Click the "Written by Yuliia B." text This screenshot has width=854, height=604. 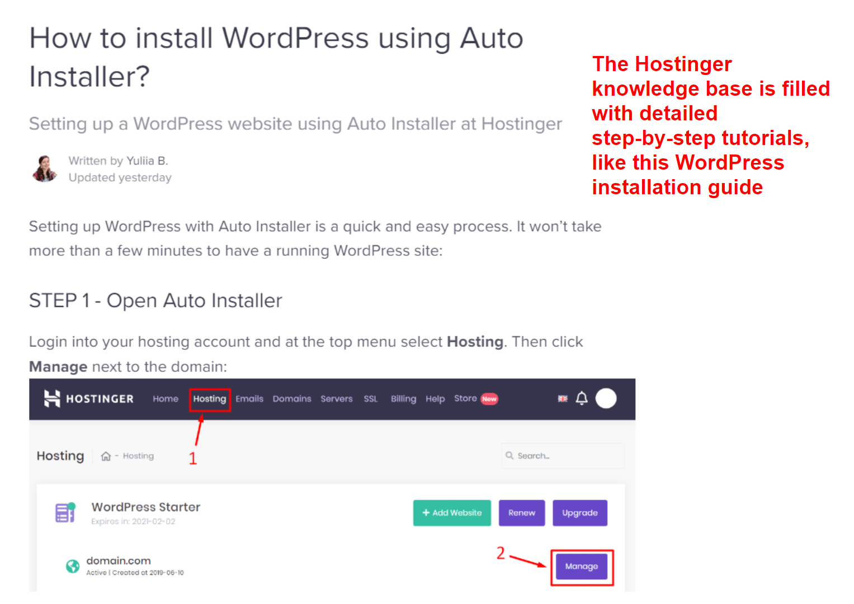point(119,161)
